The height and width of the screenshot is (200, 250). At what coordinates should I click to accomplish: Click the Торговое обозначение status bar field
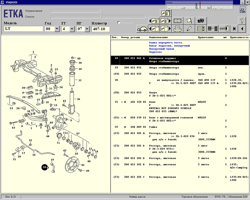point(194,197)
